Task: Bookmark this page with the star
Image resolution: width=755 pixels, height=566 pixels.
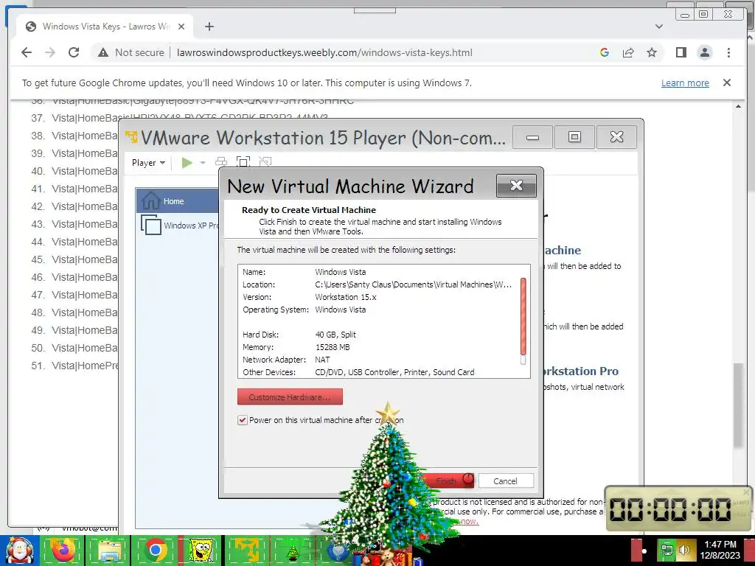Action: pyautogui.click(x=652, y=52)
